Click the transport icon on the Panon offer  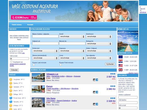94,92
